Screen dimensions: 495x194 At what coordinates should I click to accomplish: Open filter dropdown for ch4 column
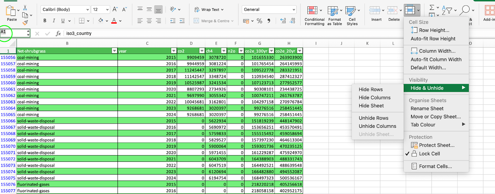pos(224,51)
